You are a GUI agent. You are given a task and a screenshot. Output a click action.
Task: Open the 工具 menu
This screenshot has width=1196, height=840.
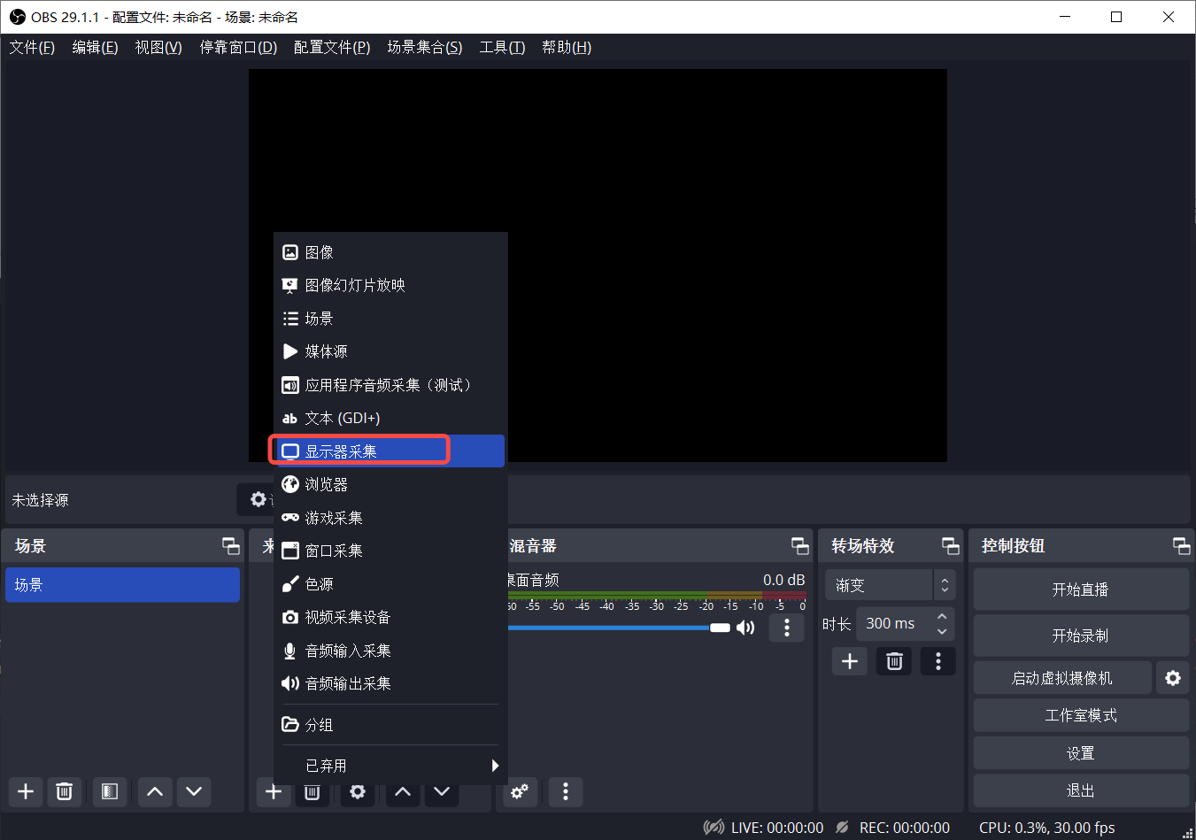click(x=501, y=47)
